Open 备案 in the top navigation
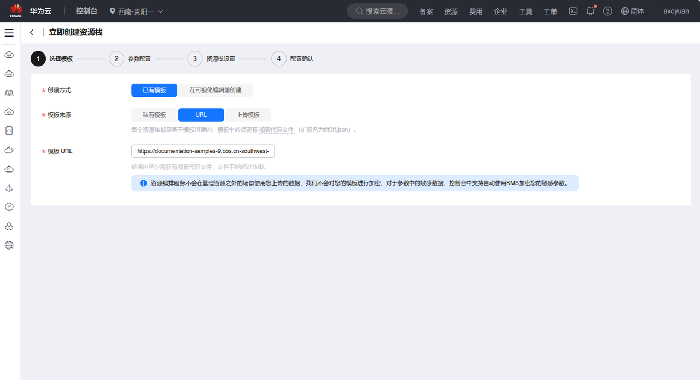Image resolution: width=700 pixels, height=380 pixels. 426,11
